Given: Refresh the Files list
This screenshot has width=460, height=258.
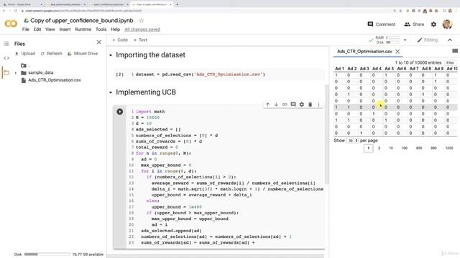Looking at the screenshot, I should click(51, 54).
